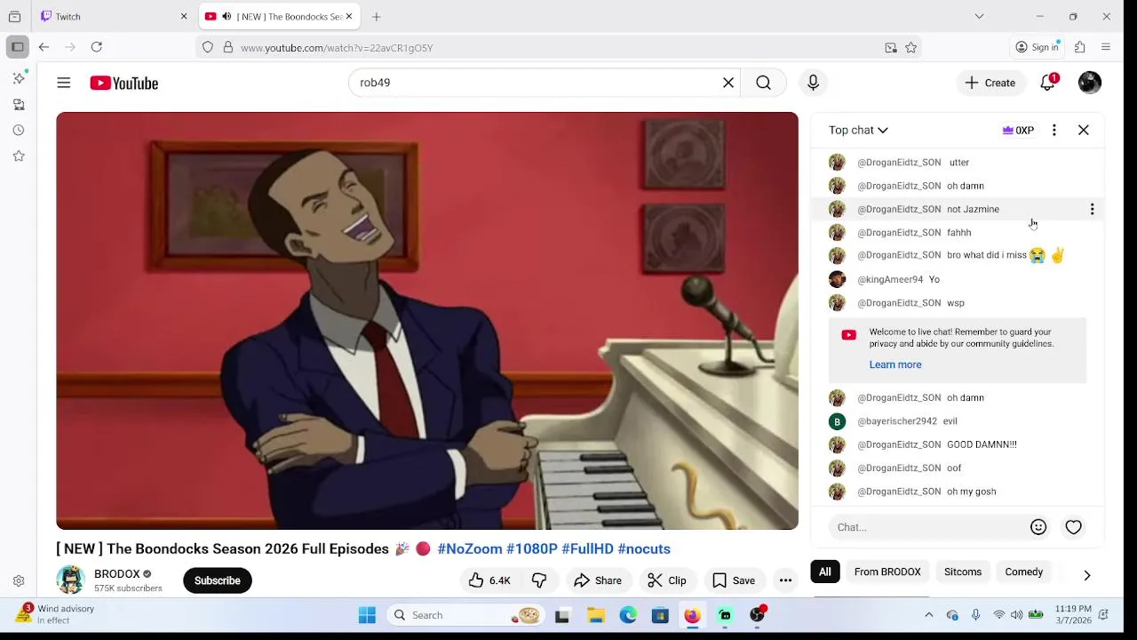Open a new browser tab
This screenshot has height=640, width=1137.
[x=377, y=16]
